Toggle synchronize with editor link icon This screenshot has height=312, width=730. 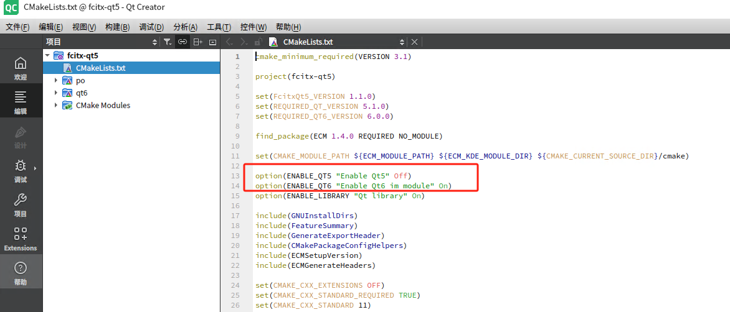[x=183, y=42]
